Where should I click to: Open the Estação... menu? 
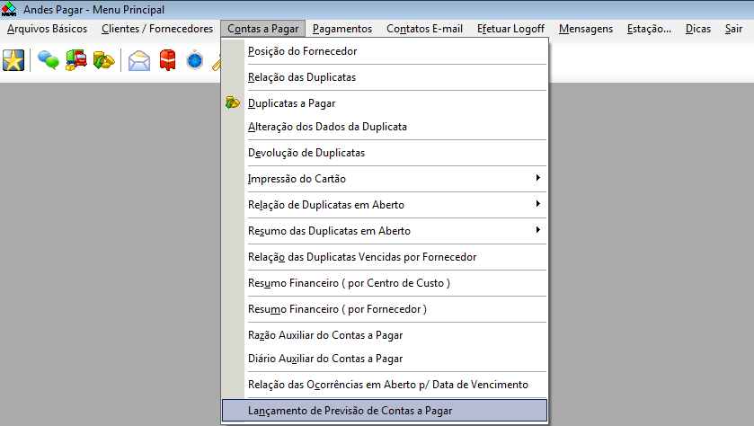pos(649,29)
